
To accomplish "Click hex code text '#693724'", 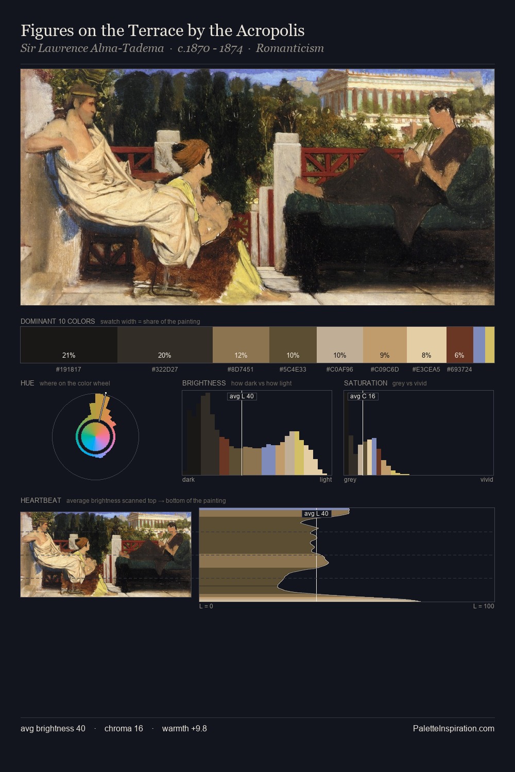I will click(459, 370).
